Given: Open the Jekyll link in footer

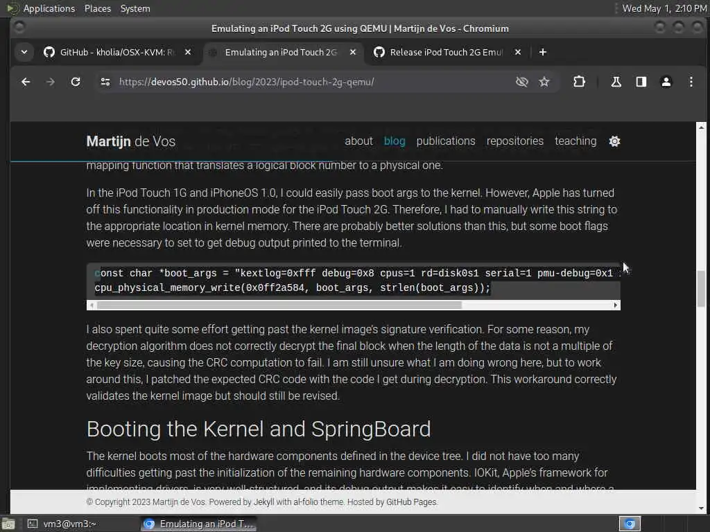Looking at the screenshot, I should (x=263, y=502).
